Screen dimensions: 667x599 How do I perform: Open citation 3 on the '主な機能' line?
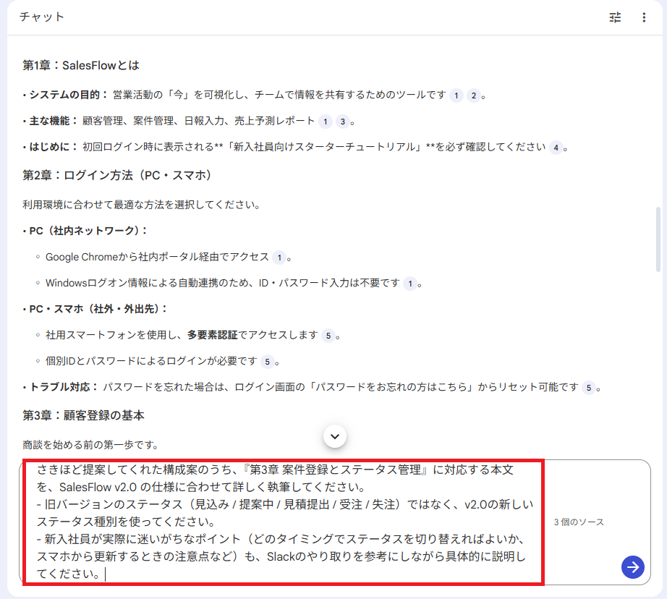tap(342, 122)
